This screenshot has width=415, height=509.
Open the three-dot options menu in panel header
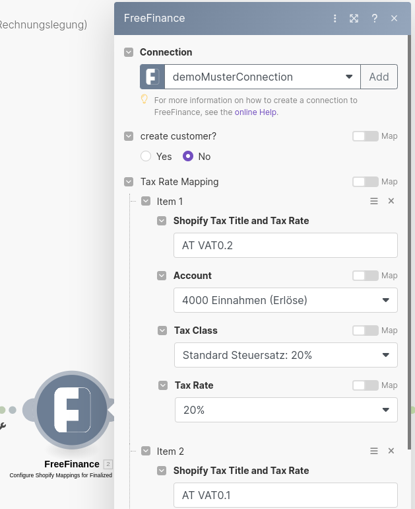[x=335, y=19]
